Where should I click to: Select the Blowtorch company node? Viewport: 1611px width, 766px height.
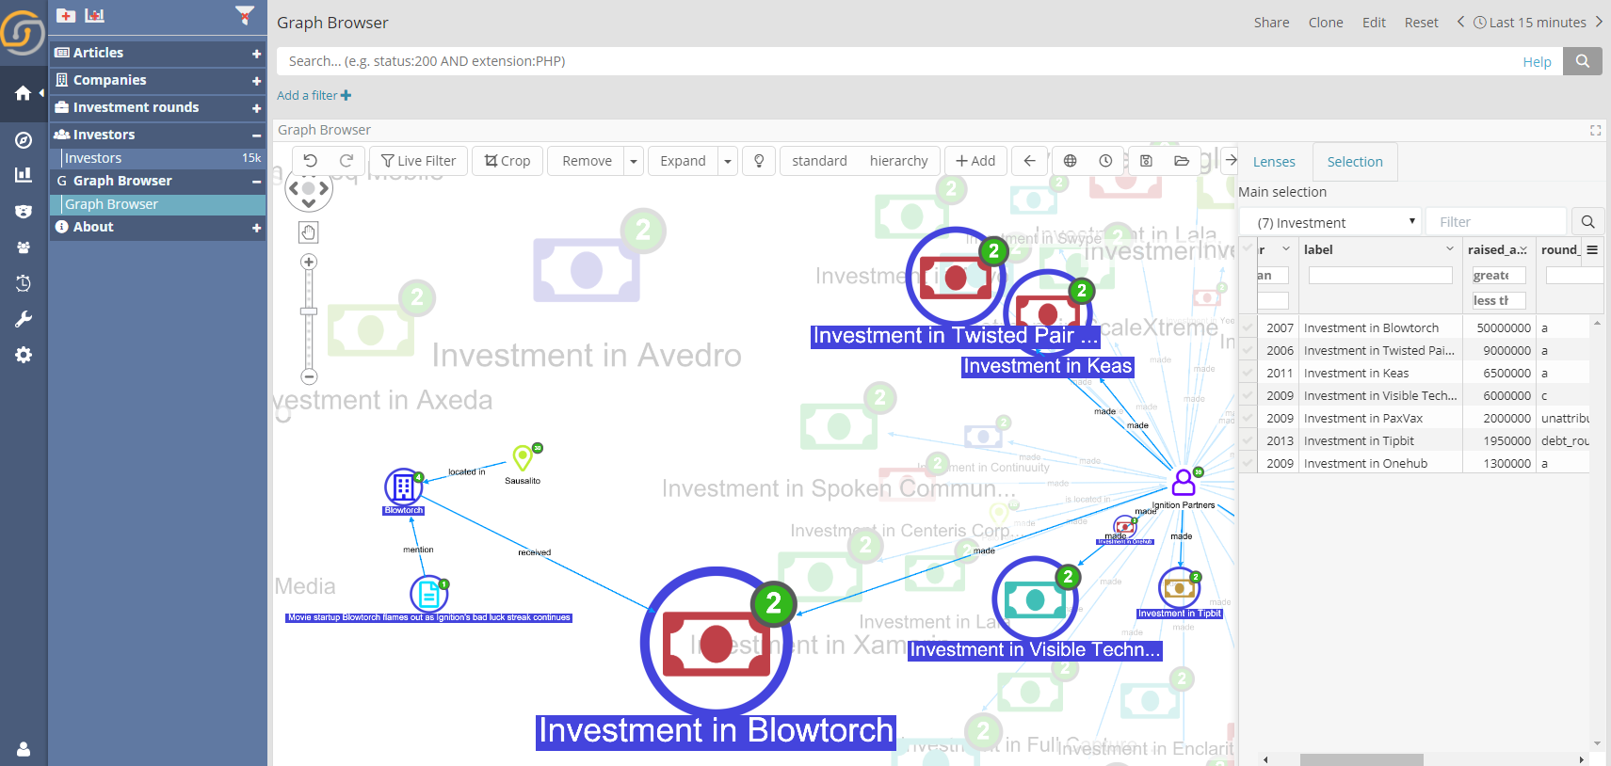click(x=403, y=487)
